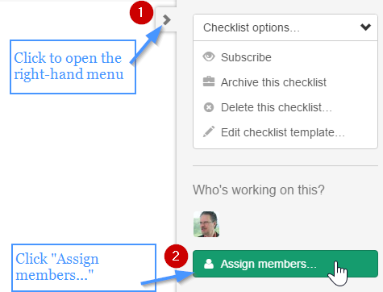383x292 pixels.
Task: Click the pencil edit icon
Action: pyautogui.click(x=209, y=131)
